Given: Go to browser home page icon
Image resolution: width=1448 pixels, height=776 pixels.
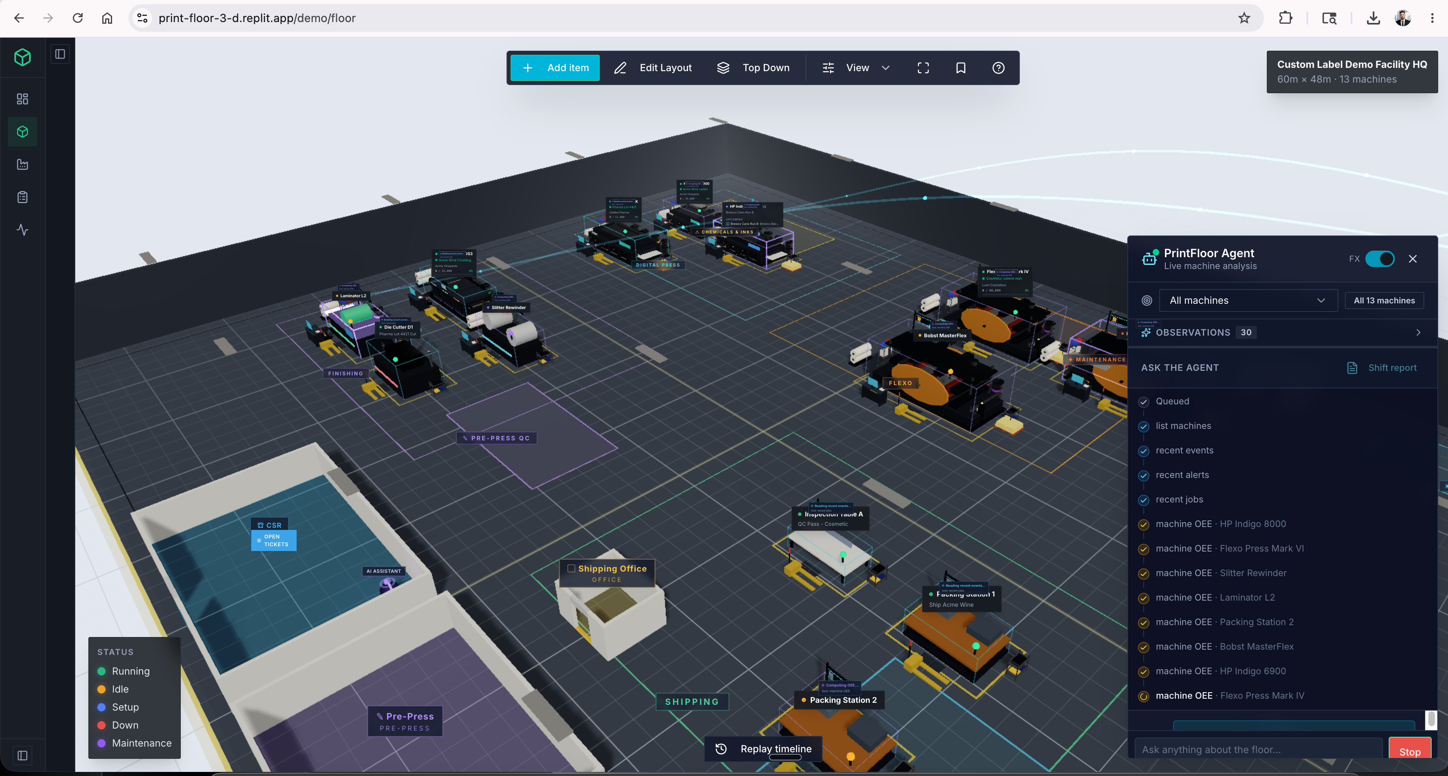Looking at the screenshot, I should pos(107,18).
